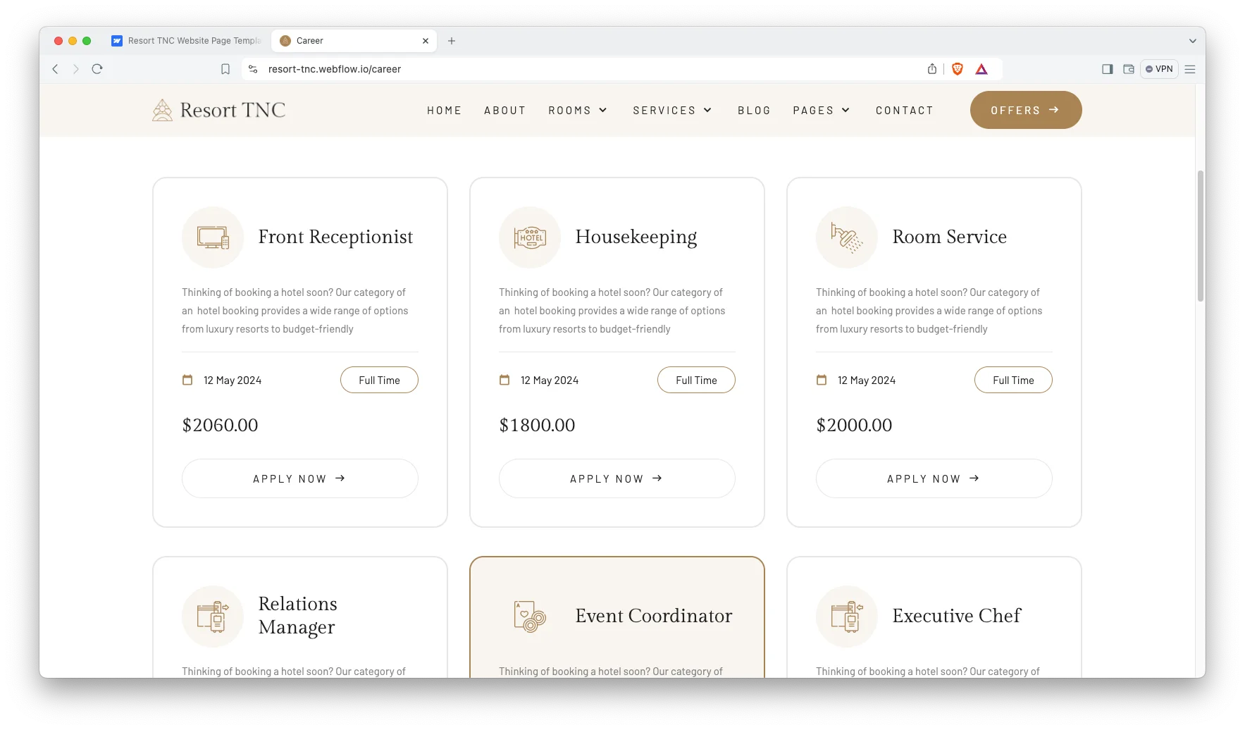Click the share icon in address bar

pos(932,69)
